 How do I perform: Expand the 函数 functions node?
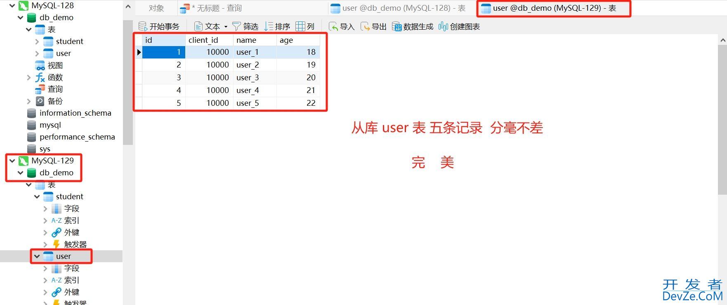(28, 77)
